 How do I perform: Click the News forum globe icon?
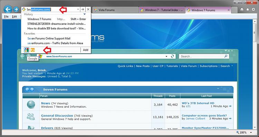coord(31,105)
